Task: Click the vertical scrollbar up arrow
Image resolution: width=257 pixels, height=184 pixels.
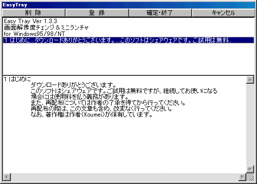Action: (x=250, y=80)
